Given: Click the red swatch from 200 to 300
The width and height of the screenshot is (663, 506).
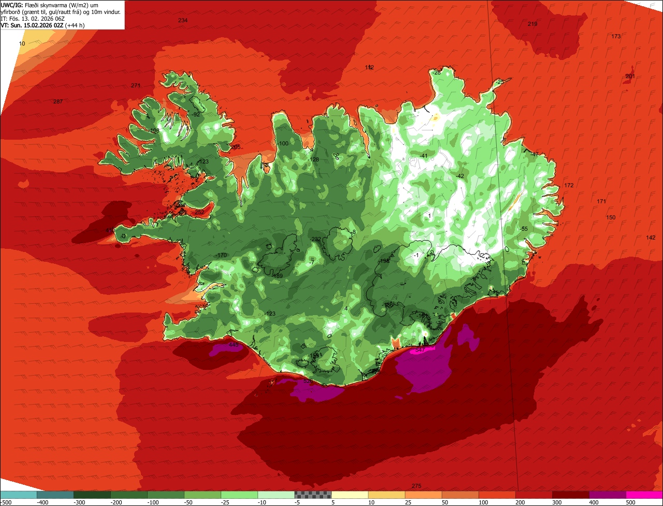Looking at the screenshot, I should [534, 495].
